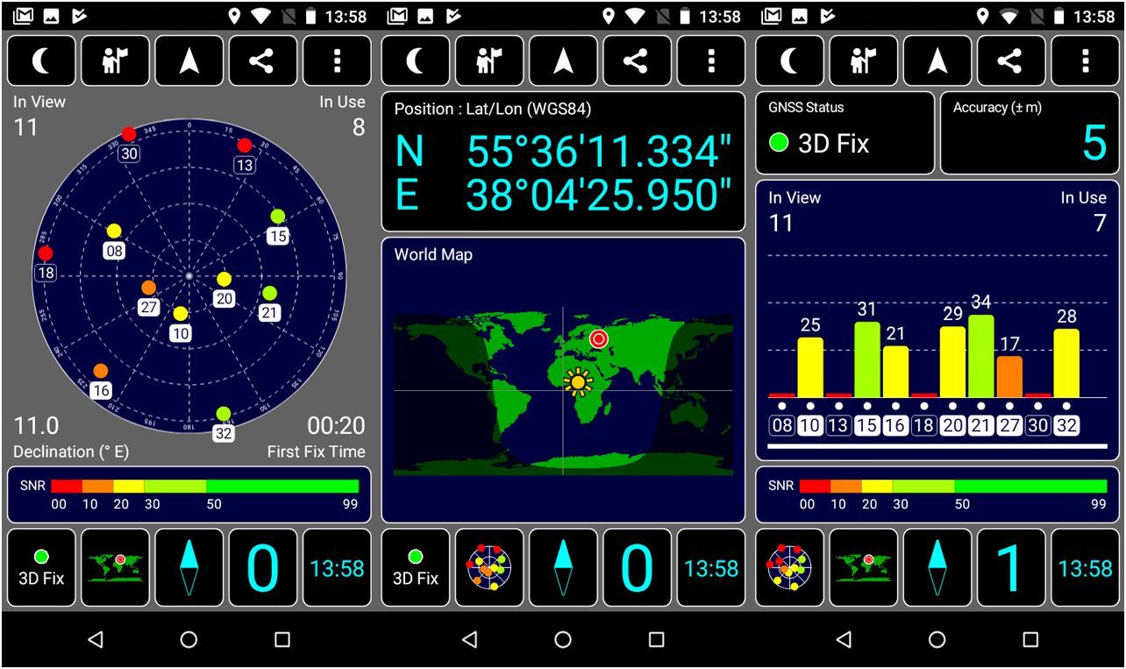Toggle night mode on the sky plot screen

[41, 60]
